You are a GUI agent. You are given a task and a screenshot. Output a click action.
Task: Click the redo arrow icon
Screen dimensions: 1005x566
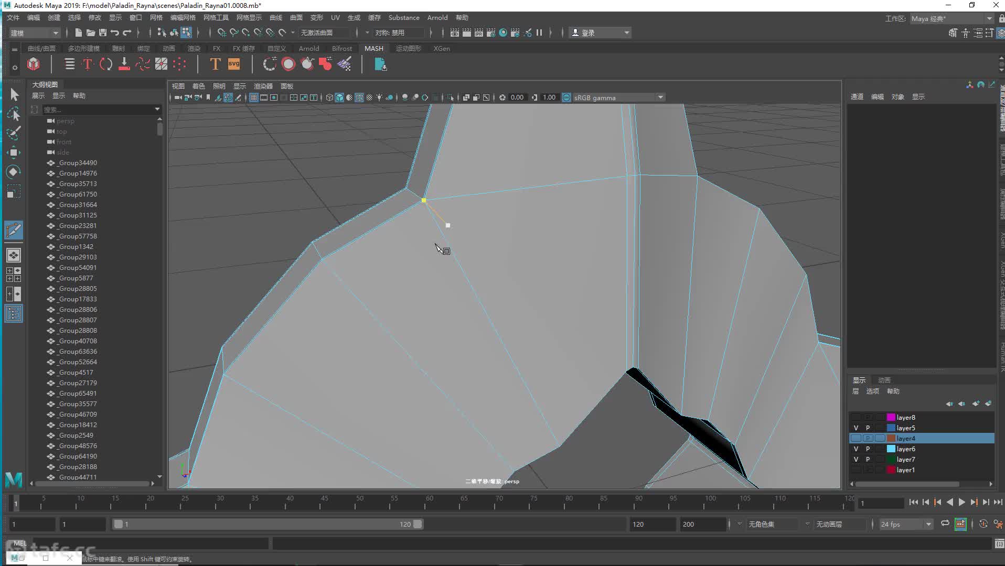point(126,32)
